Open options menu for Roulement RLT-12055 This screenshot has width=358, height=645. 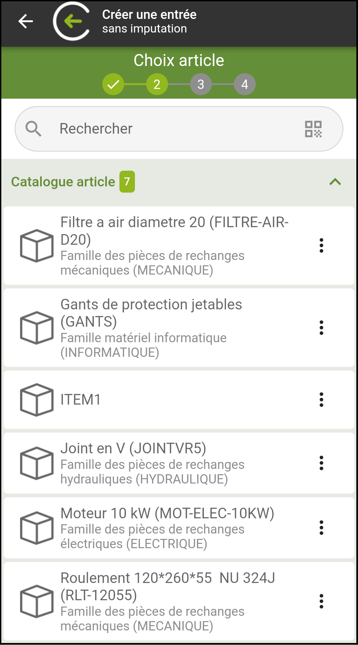pyautogui.click(x=321, y=601)
